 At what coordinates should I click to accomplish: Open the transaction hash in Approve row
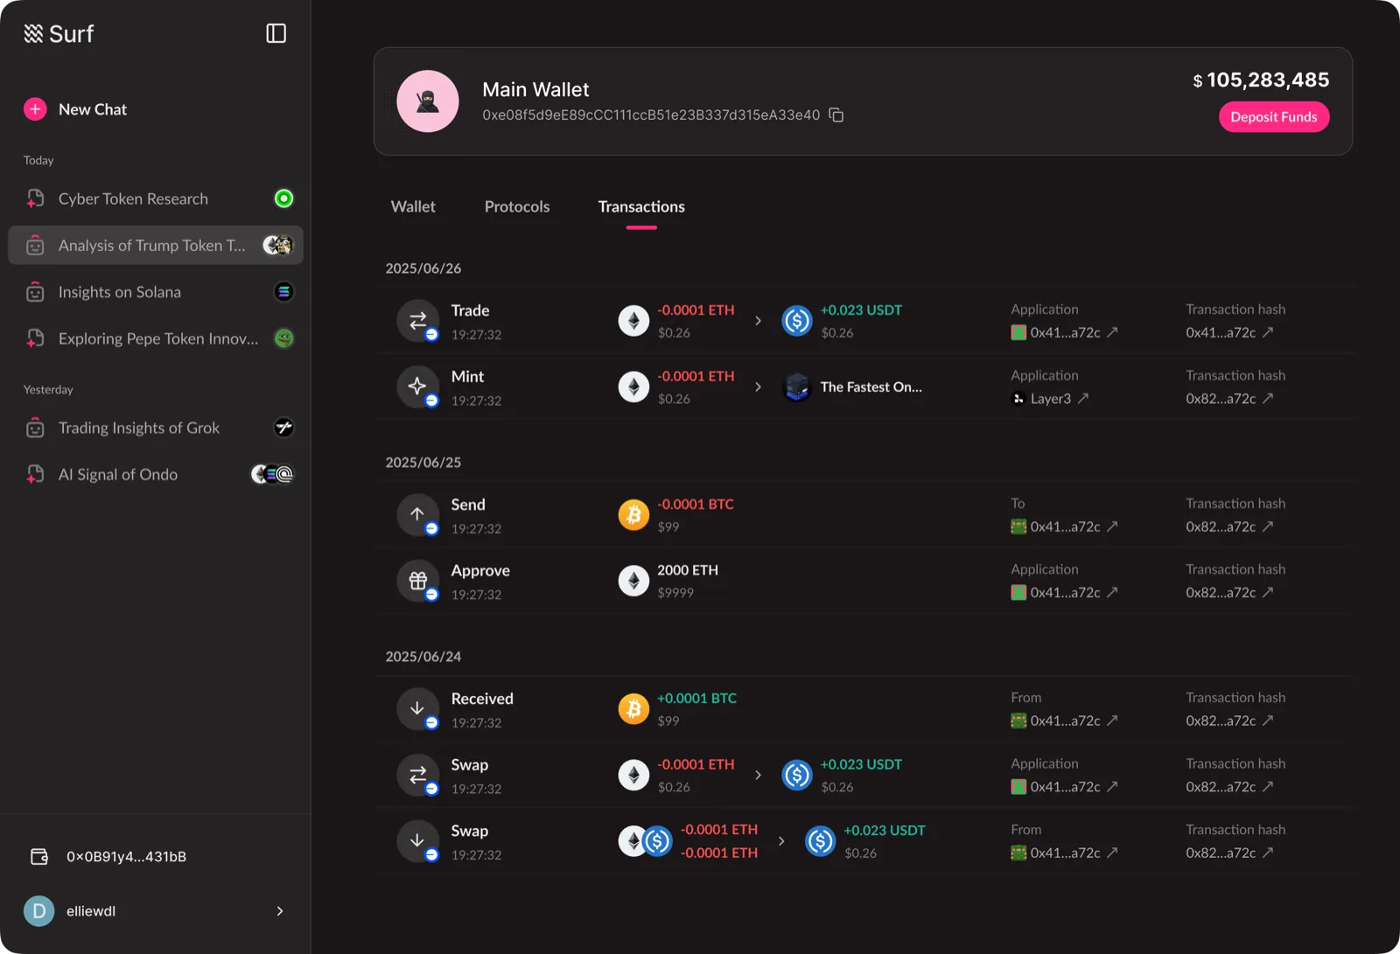(x=1229, y=593)
